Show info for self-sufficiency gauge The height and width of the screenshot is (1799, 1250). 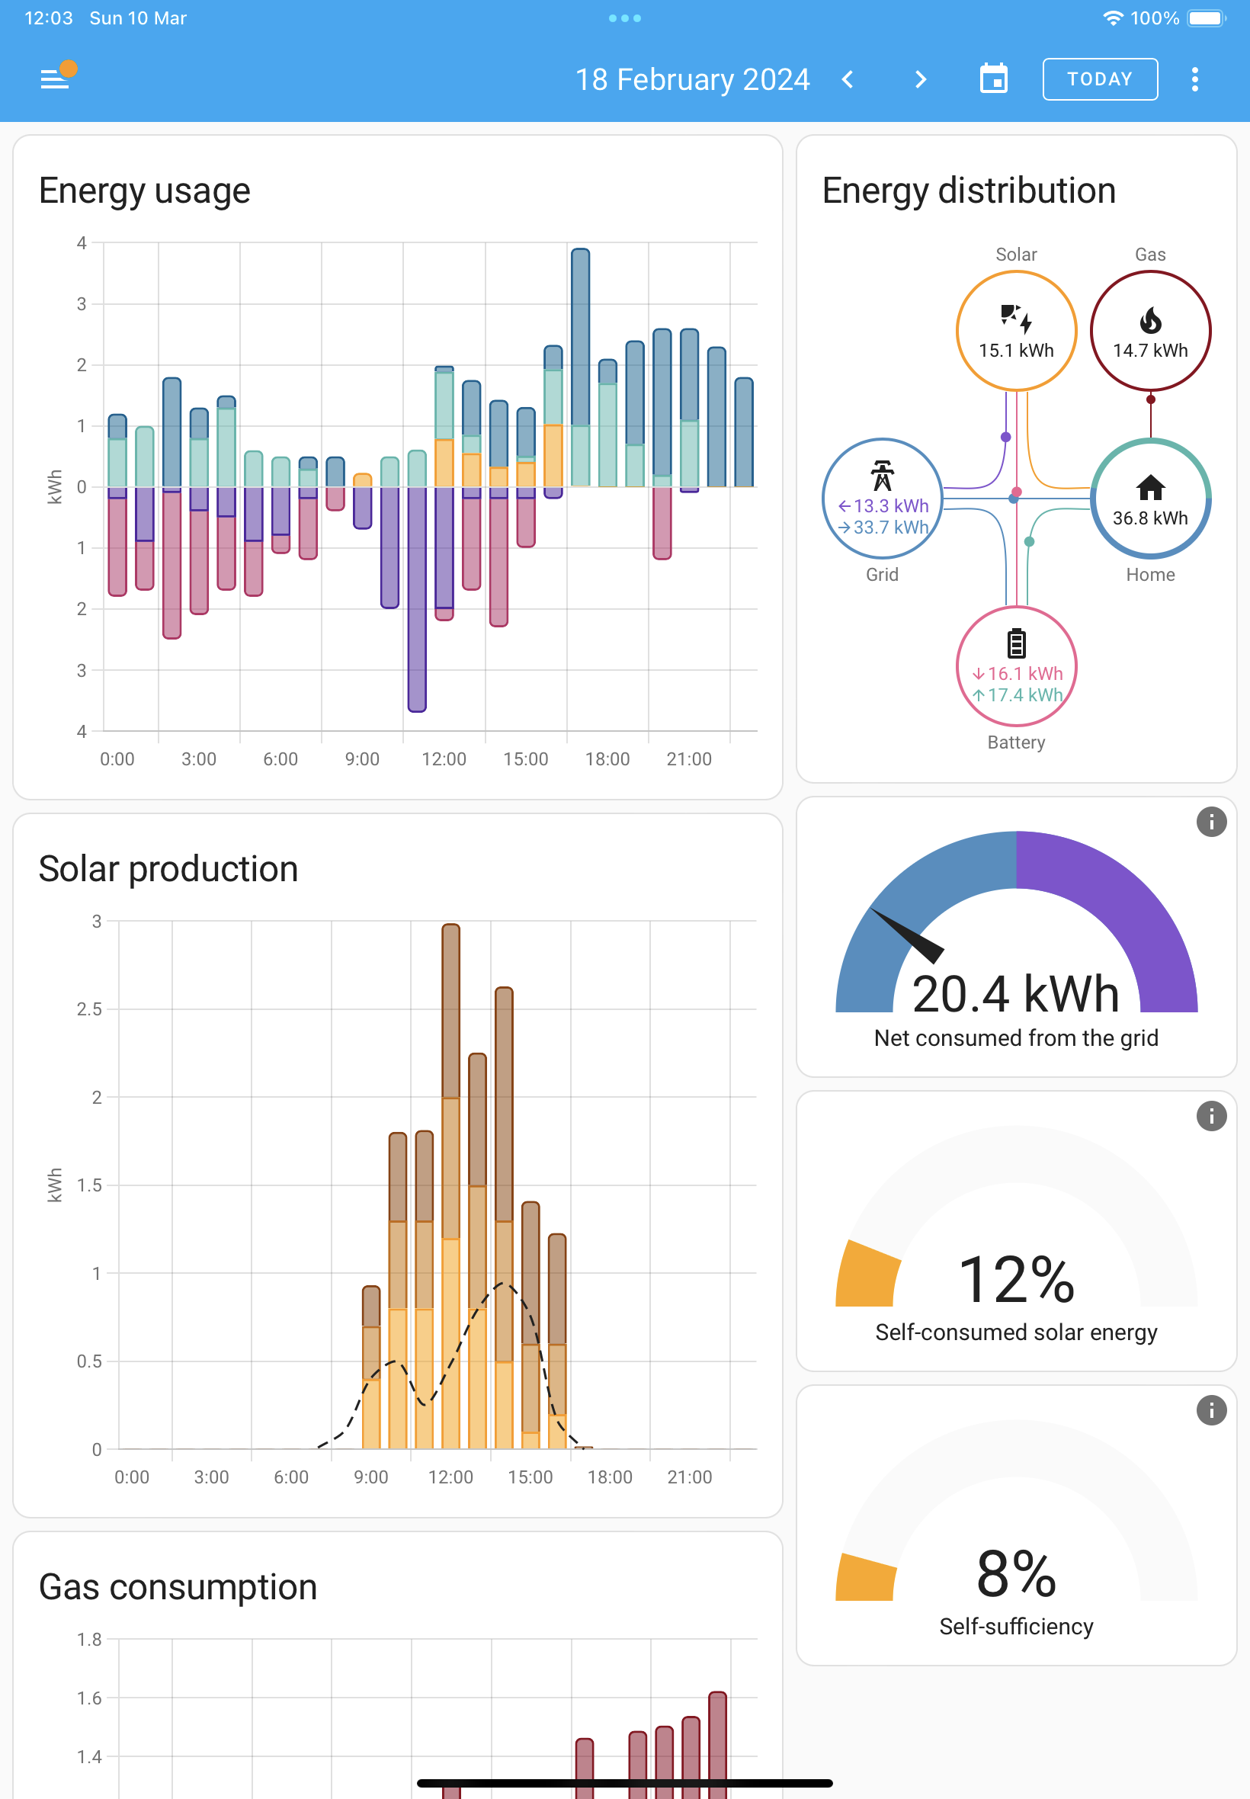click(1211, 1409)
